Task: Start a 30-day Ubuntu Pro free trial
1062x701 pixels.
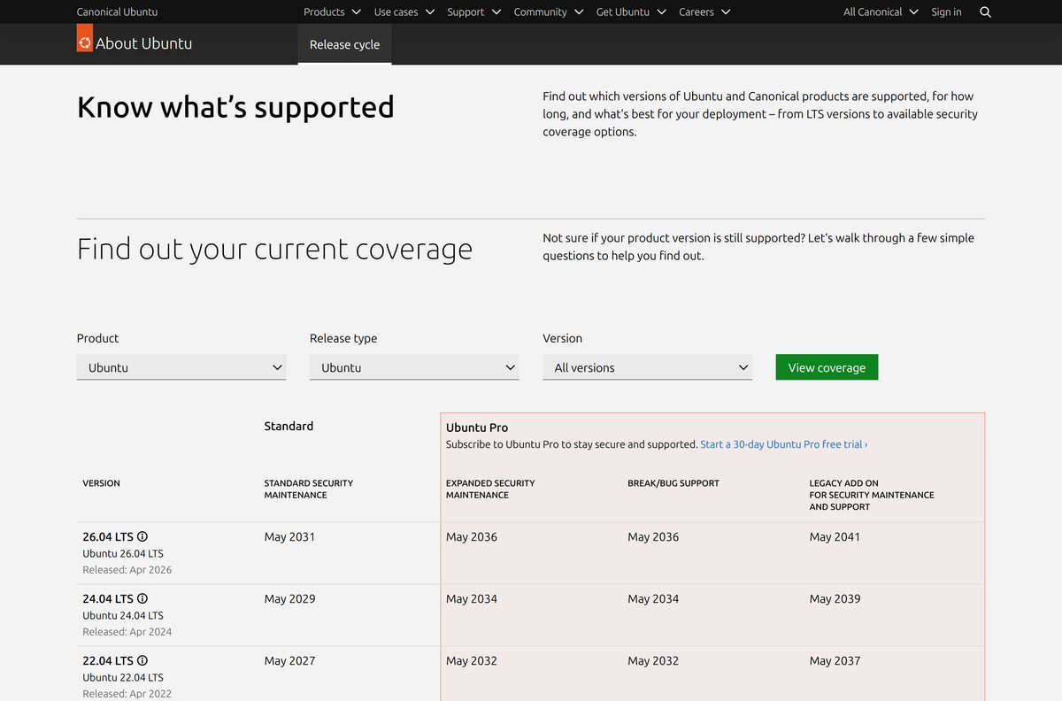Action: (784, 444)
